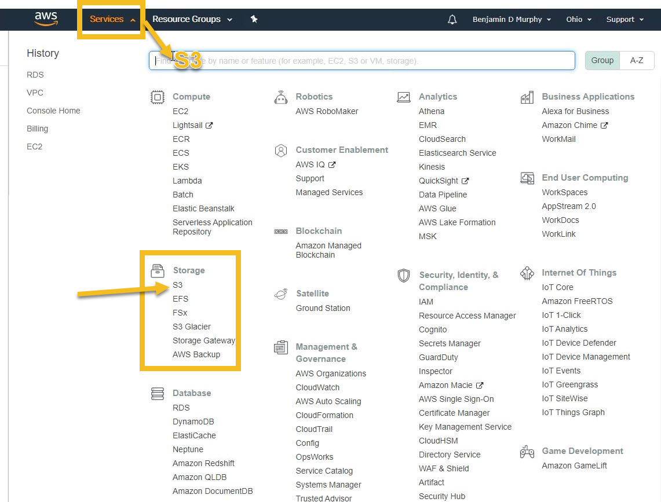
Task: Collapse the Services menu
Action: point(112,19)
